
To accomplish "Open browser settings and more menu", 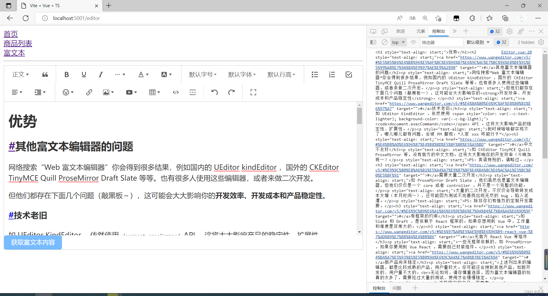I will [x=538, y=18].
